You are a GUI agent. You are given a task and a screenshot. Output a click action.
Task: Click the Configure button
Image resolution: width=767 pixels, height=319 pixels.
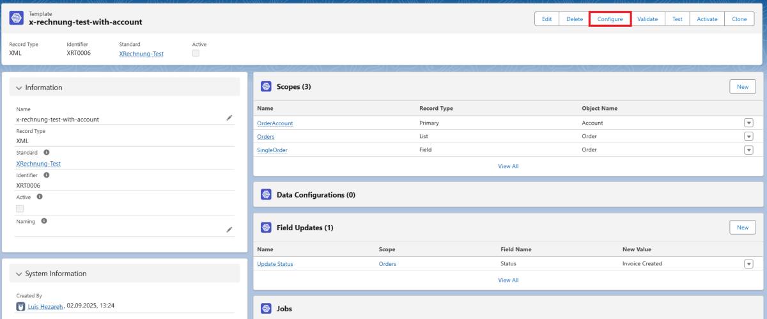pos(610,19)
